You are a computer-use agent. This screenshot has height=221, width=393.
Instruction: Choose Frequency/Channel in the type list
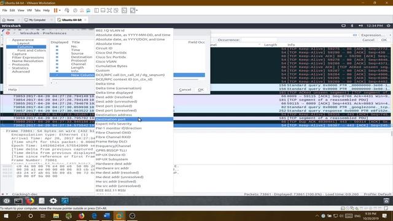point(134,146)
